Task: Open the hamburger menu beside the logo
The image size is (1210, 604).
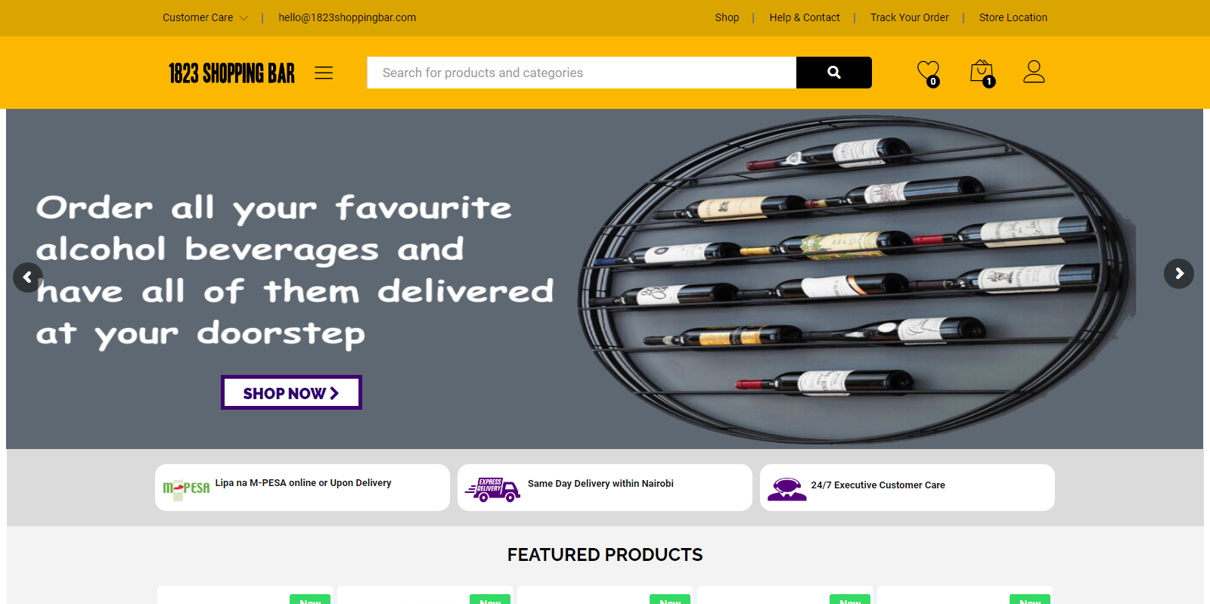Action: (324, 73)
